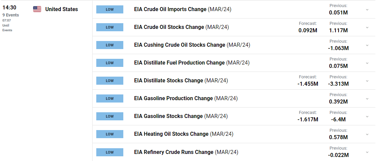Expand the Refinery Crude Runs Change chevron
This screenshot has width=376, height=161.
(x=367, y=152)
